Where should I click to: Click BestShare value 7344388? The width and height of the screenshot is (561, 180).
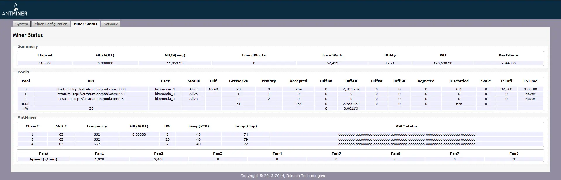tap(508, 63)
